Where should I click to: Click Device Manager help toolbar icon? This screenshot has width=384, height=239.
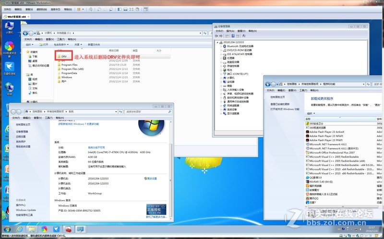tap(233, 36)
